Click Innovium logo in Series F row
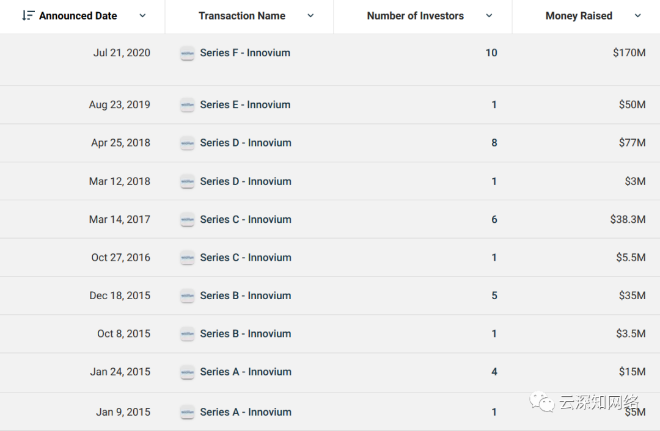The image size is (660, 431). 187,53
